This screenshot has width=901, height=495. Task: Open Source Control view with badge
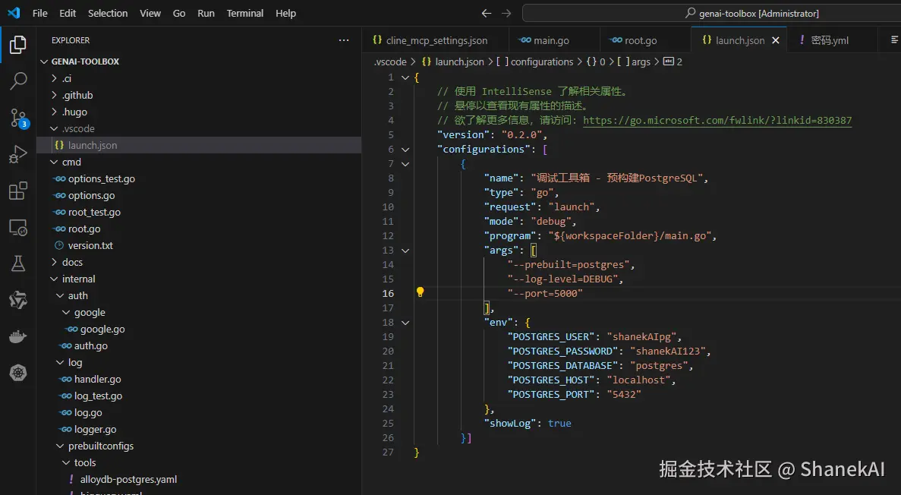[x=18, y=117]
